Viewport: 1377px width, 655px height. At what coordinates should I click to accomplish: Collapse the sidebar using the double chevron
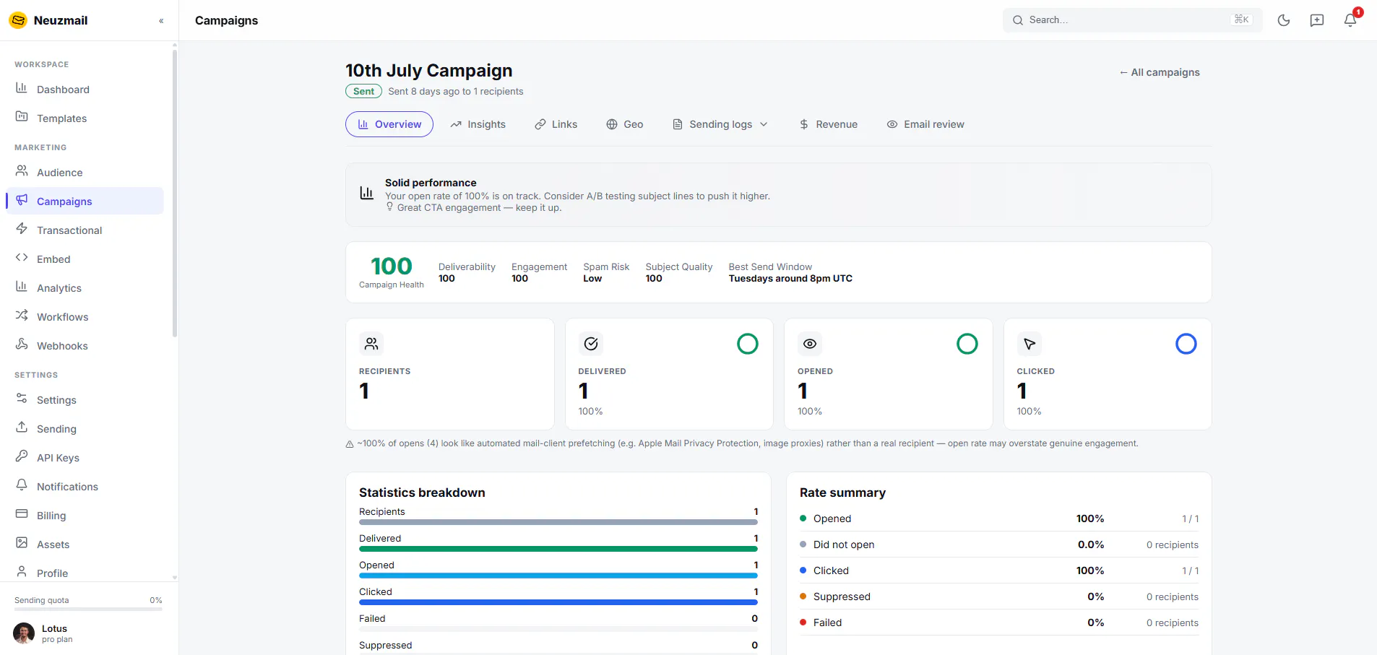point(161,21)
